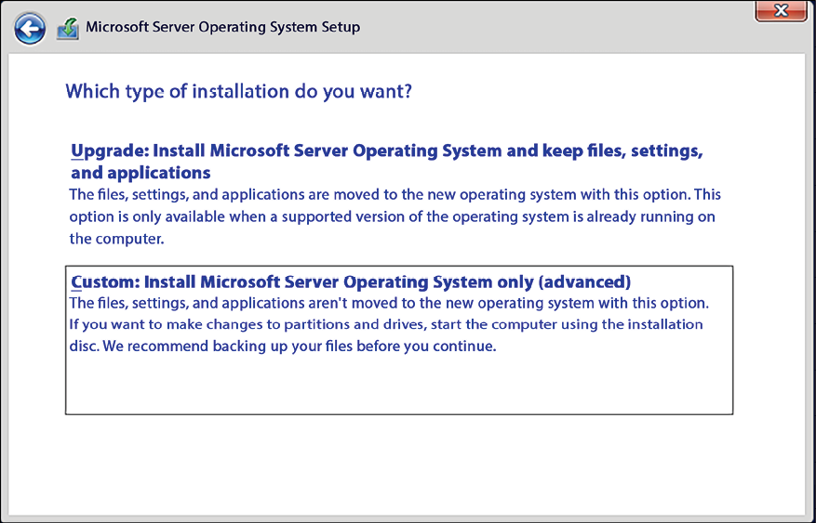Click 'Microsoft Server Operating System Setup' title text

(222, 27)
